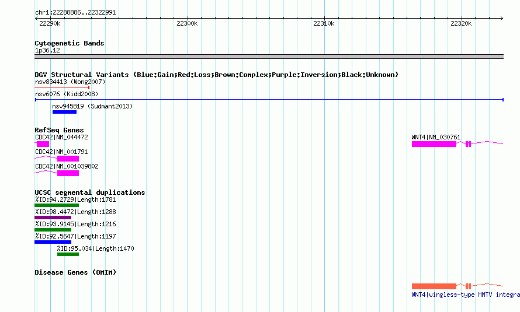
Task: Select the WNT4 large magenta exon block
Action: [x=434, y=144]
